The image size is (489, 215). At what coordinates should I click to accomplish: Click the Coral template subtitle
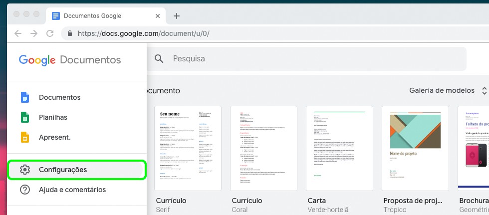click(240, 210)
